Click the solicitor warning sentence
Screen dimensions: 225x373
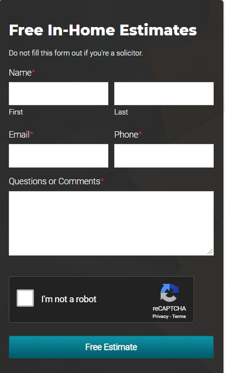[x=76, y=53]
